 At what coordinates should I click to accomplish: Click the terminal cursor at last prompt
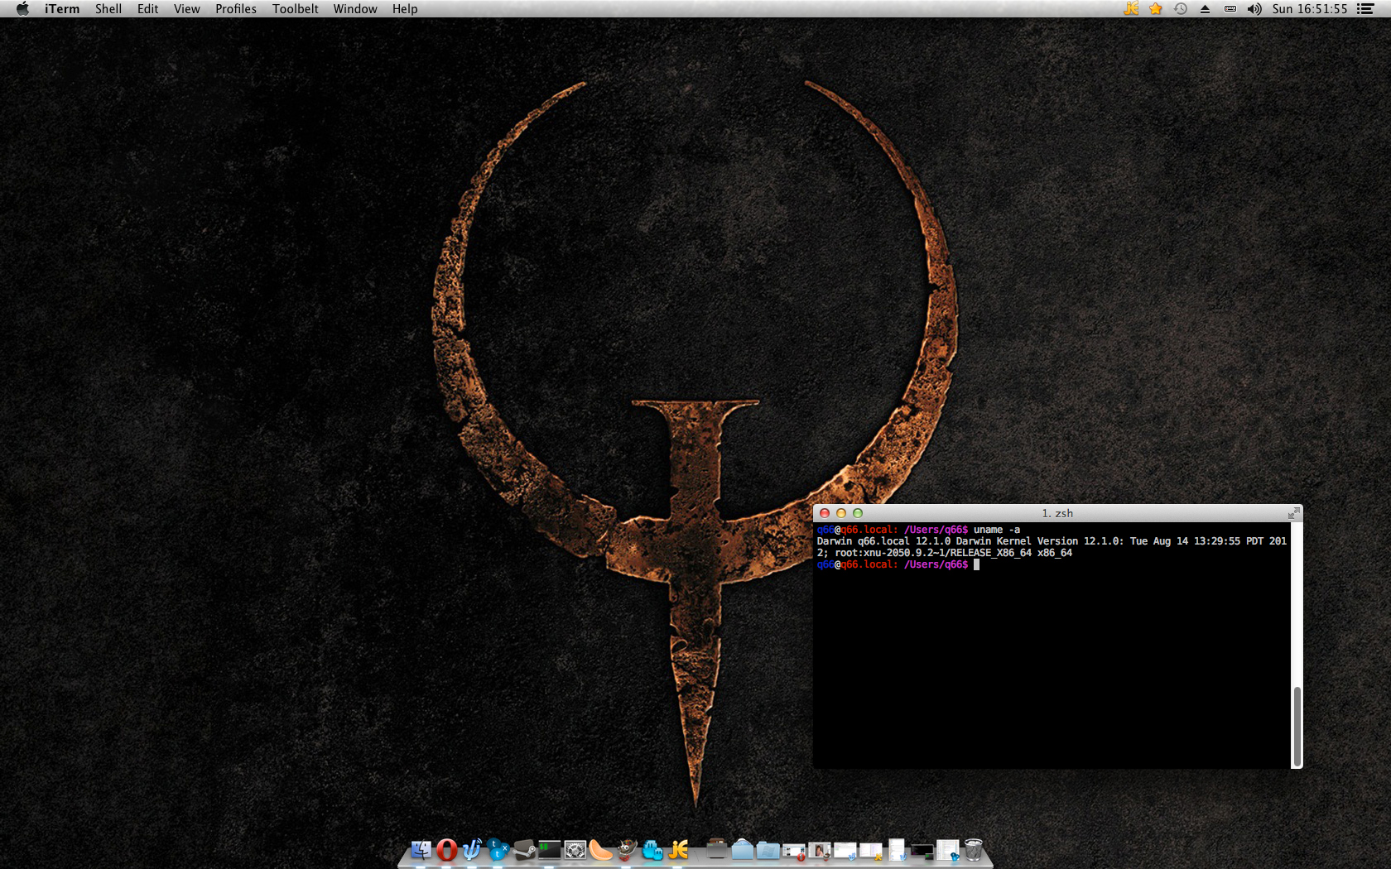coord(977,564)
